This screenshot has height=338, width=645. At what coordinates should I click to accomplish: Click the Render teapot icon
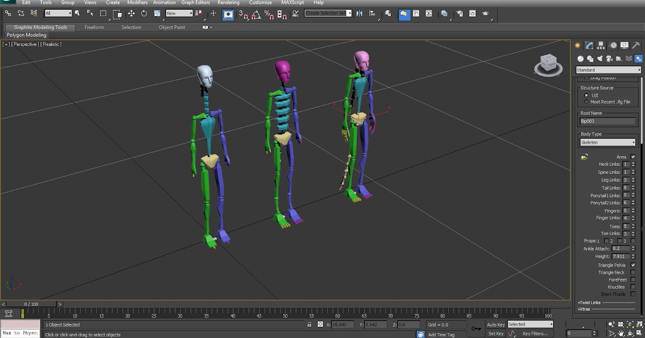485,13
